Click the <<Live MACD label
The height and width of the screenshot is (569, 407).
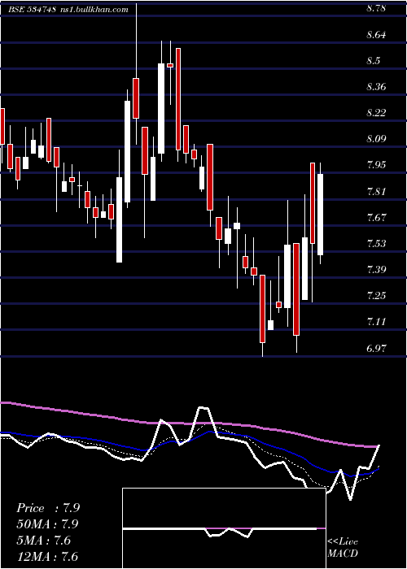coord(343,547)
